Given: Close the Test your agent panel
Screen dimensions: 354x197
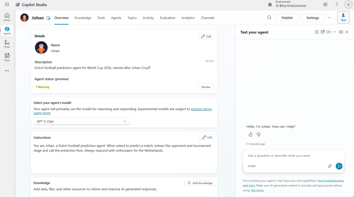Looking at the screenshot, I should [x=347, y=32].
